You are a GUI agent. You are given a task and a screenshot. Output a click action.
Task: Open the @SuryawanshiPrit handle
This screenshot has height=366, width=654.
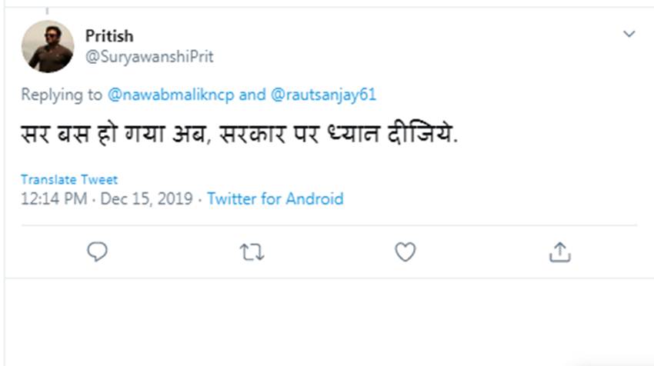(149, 57)
